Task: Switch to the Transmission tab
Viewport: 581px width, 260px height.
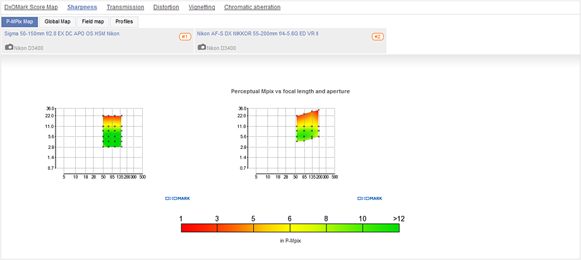Action: (125, 7)
